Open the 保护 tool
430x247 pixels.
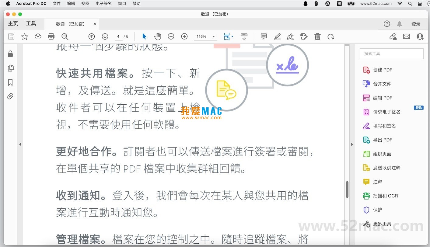click(372, 210)
